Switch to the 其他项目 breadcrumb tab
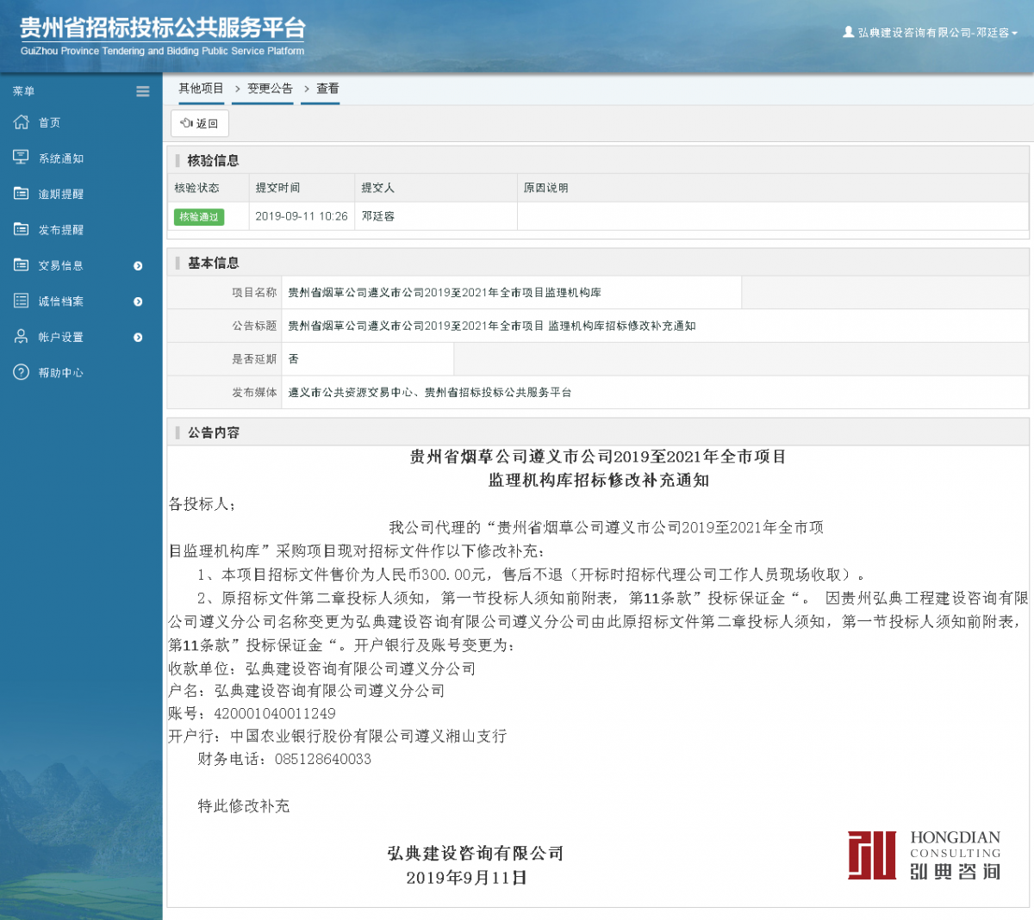Screen dimensions: 1034x920 click(200, 88)
